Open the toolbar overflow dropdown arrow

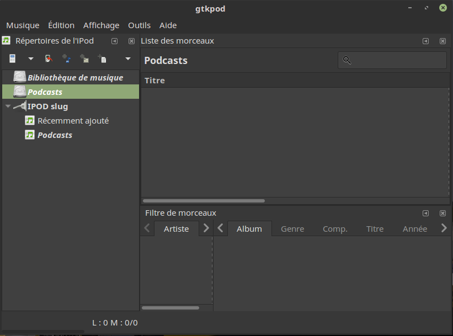128,58
